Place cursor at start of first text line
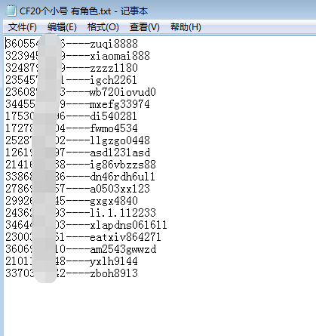The width and height of the screenshot is (316, 336). coord(6,44)
